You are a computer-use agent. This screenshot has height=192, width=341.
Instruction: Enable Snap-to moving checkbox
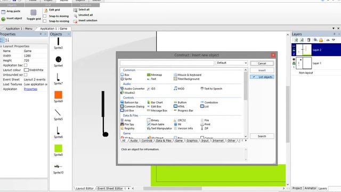point(45,16)
